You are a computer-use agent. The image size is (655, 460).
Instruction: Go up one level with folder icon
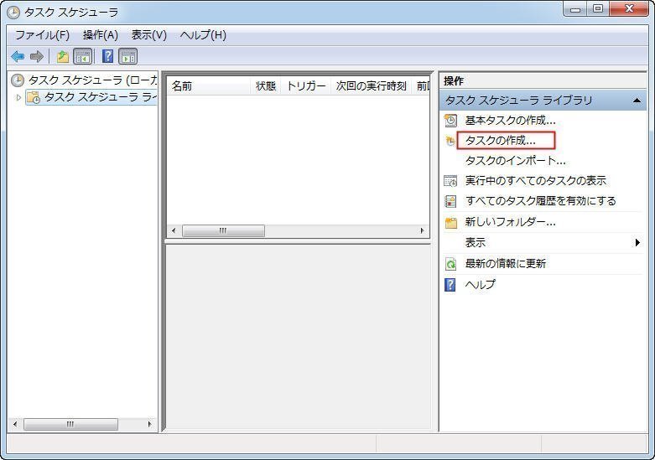(x=63, y=56)
